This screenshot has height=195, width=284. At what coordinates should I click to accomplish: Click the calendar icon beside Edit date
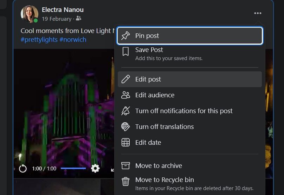tap(125, 142)
